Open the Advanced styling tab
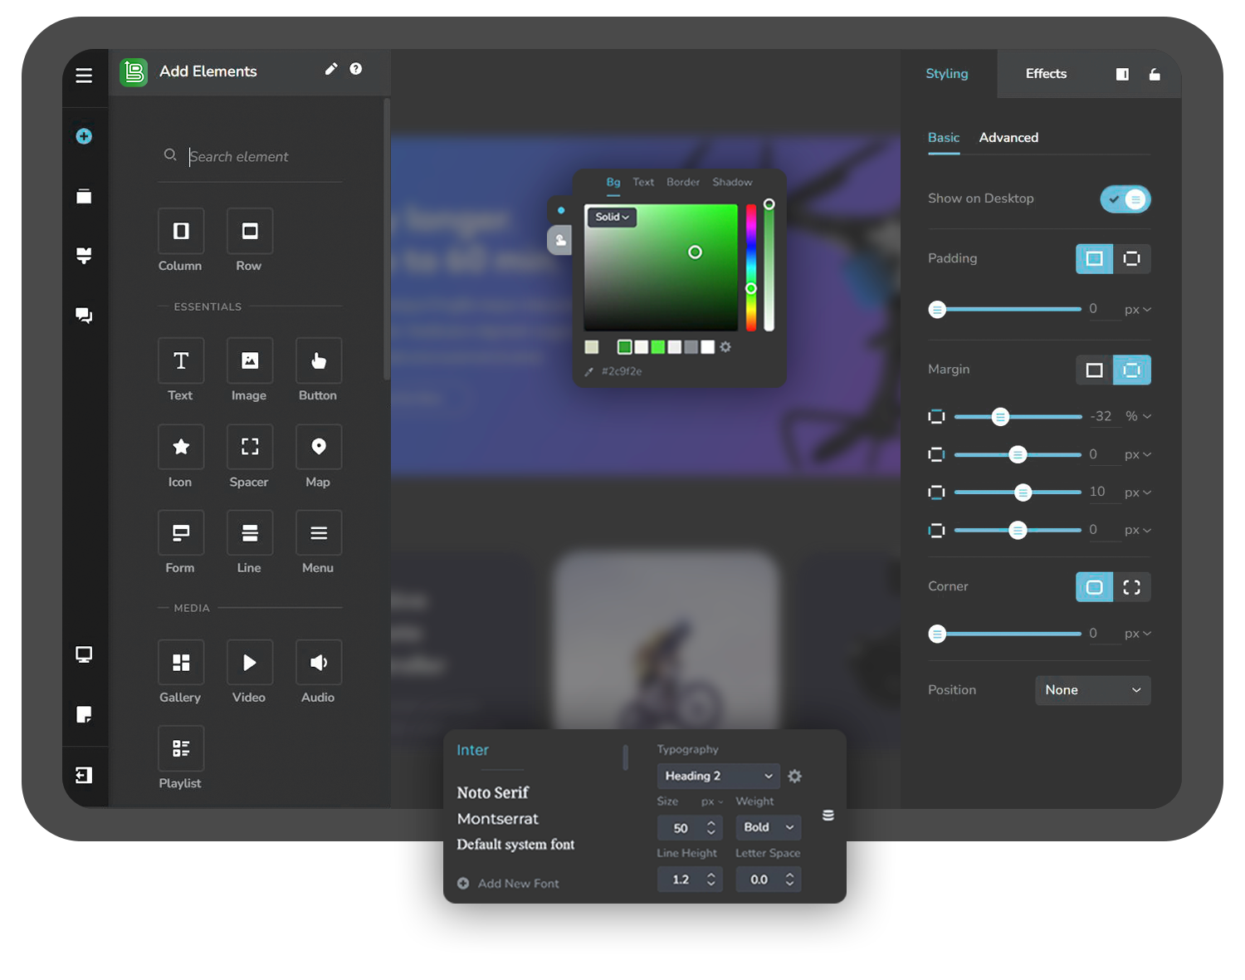The image size is (1245, 980). pos(1008,138)
